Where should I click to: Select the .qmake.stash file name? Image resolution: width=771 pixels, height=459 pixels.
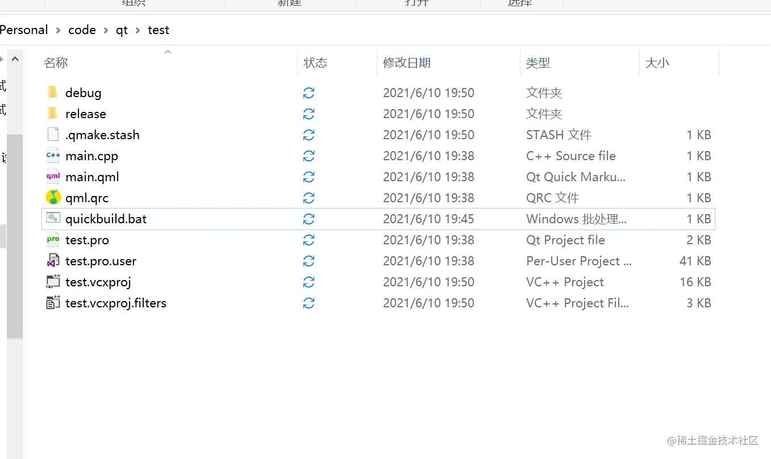[x=102, y=135]
